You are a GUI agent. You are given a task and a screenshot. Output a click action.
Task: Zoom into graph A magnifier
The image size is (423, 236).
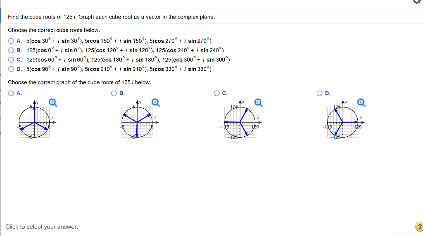coord(52,103)
